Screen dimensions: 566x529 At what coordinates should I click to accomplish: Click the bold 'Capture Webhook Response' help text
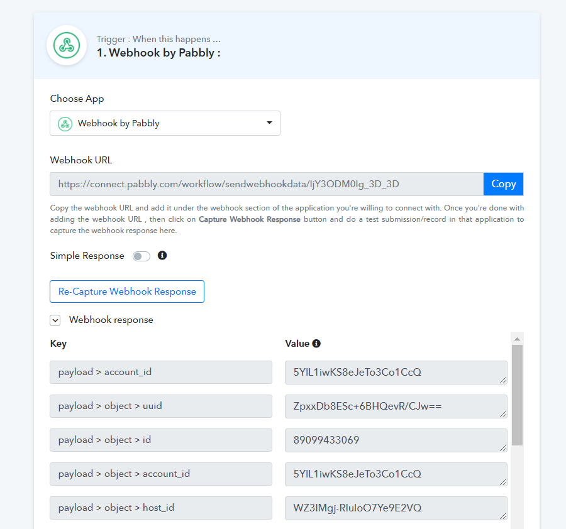coord(250,219)
